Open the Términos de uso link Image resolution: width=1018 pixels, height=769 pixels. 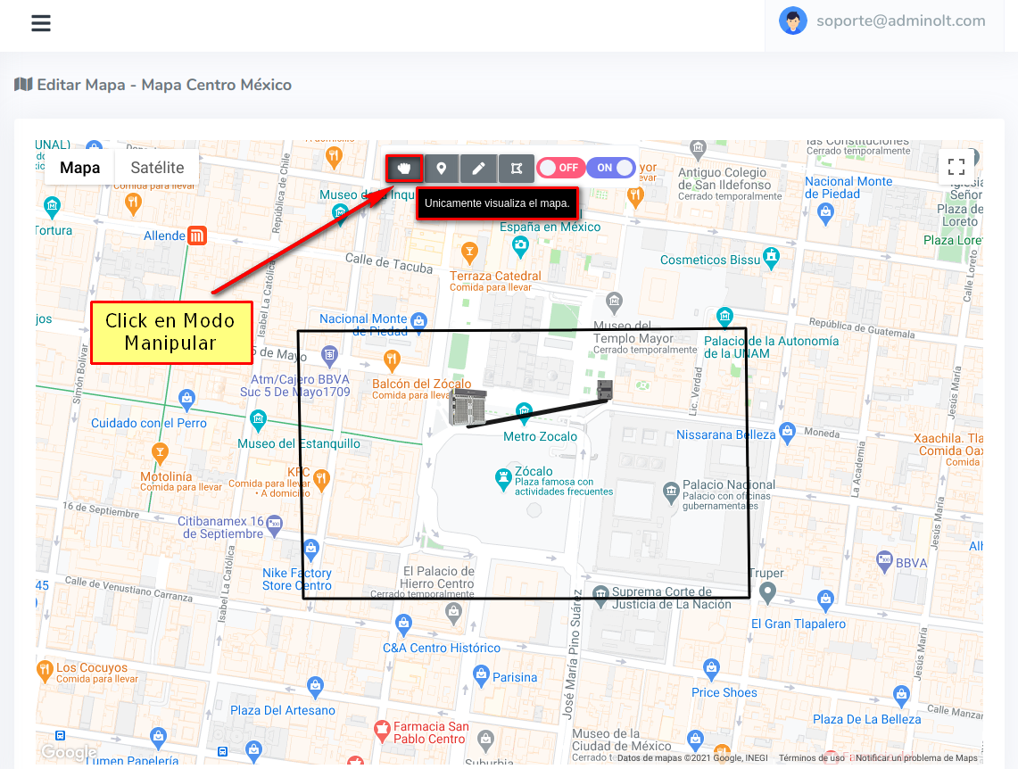pos(811,758)
